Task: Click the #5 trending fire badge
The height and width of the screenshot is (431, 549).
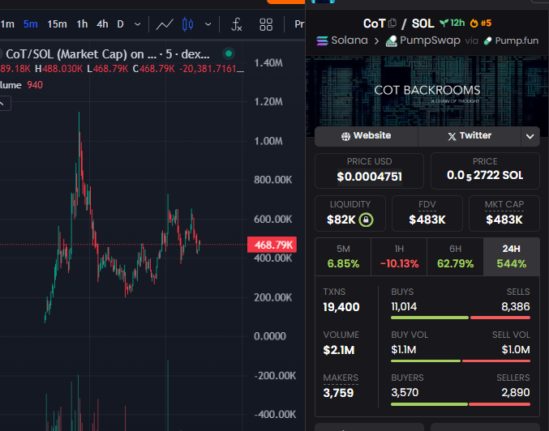Action: pyautogui.click(x=481, y=23)
